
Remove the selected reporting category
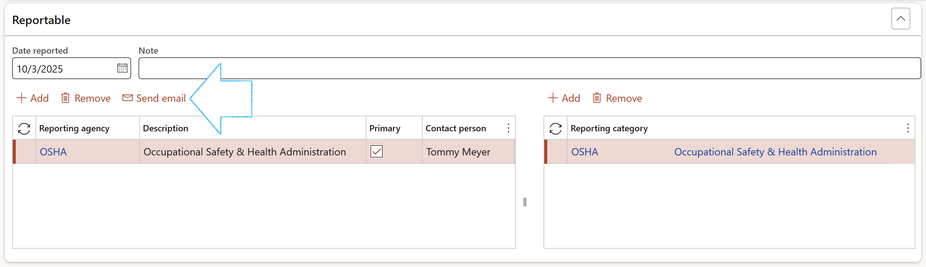pos(617,98)
